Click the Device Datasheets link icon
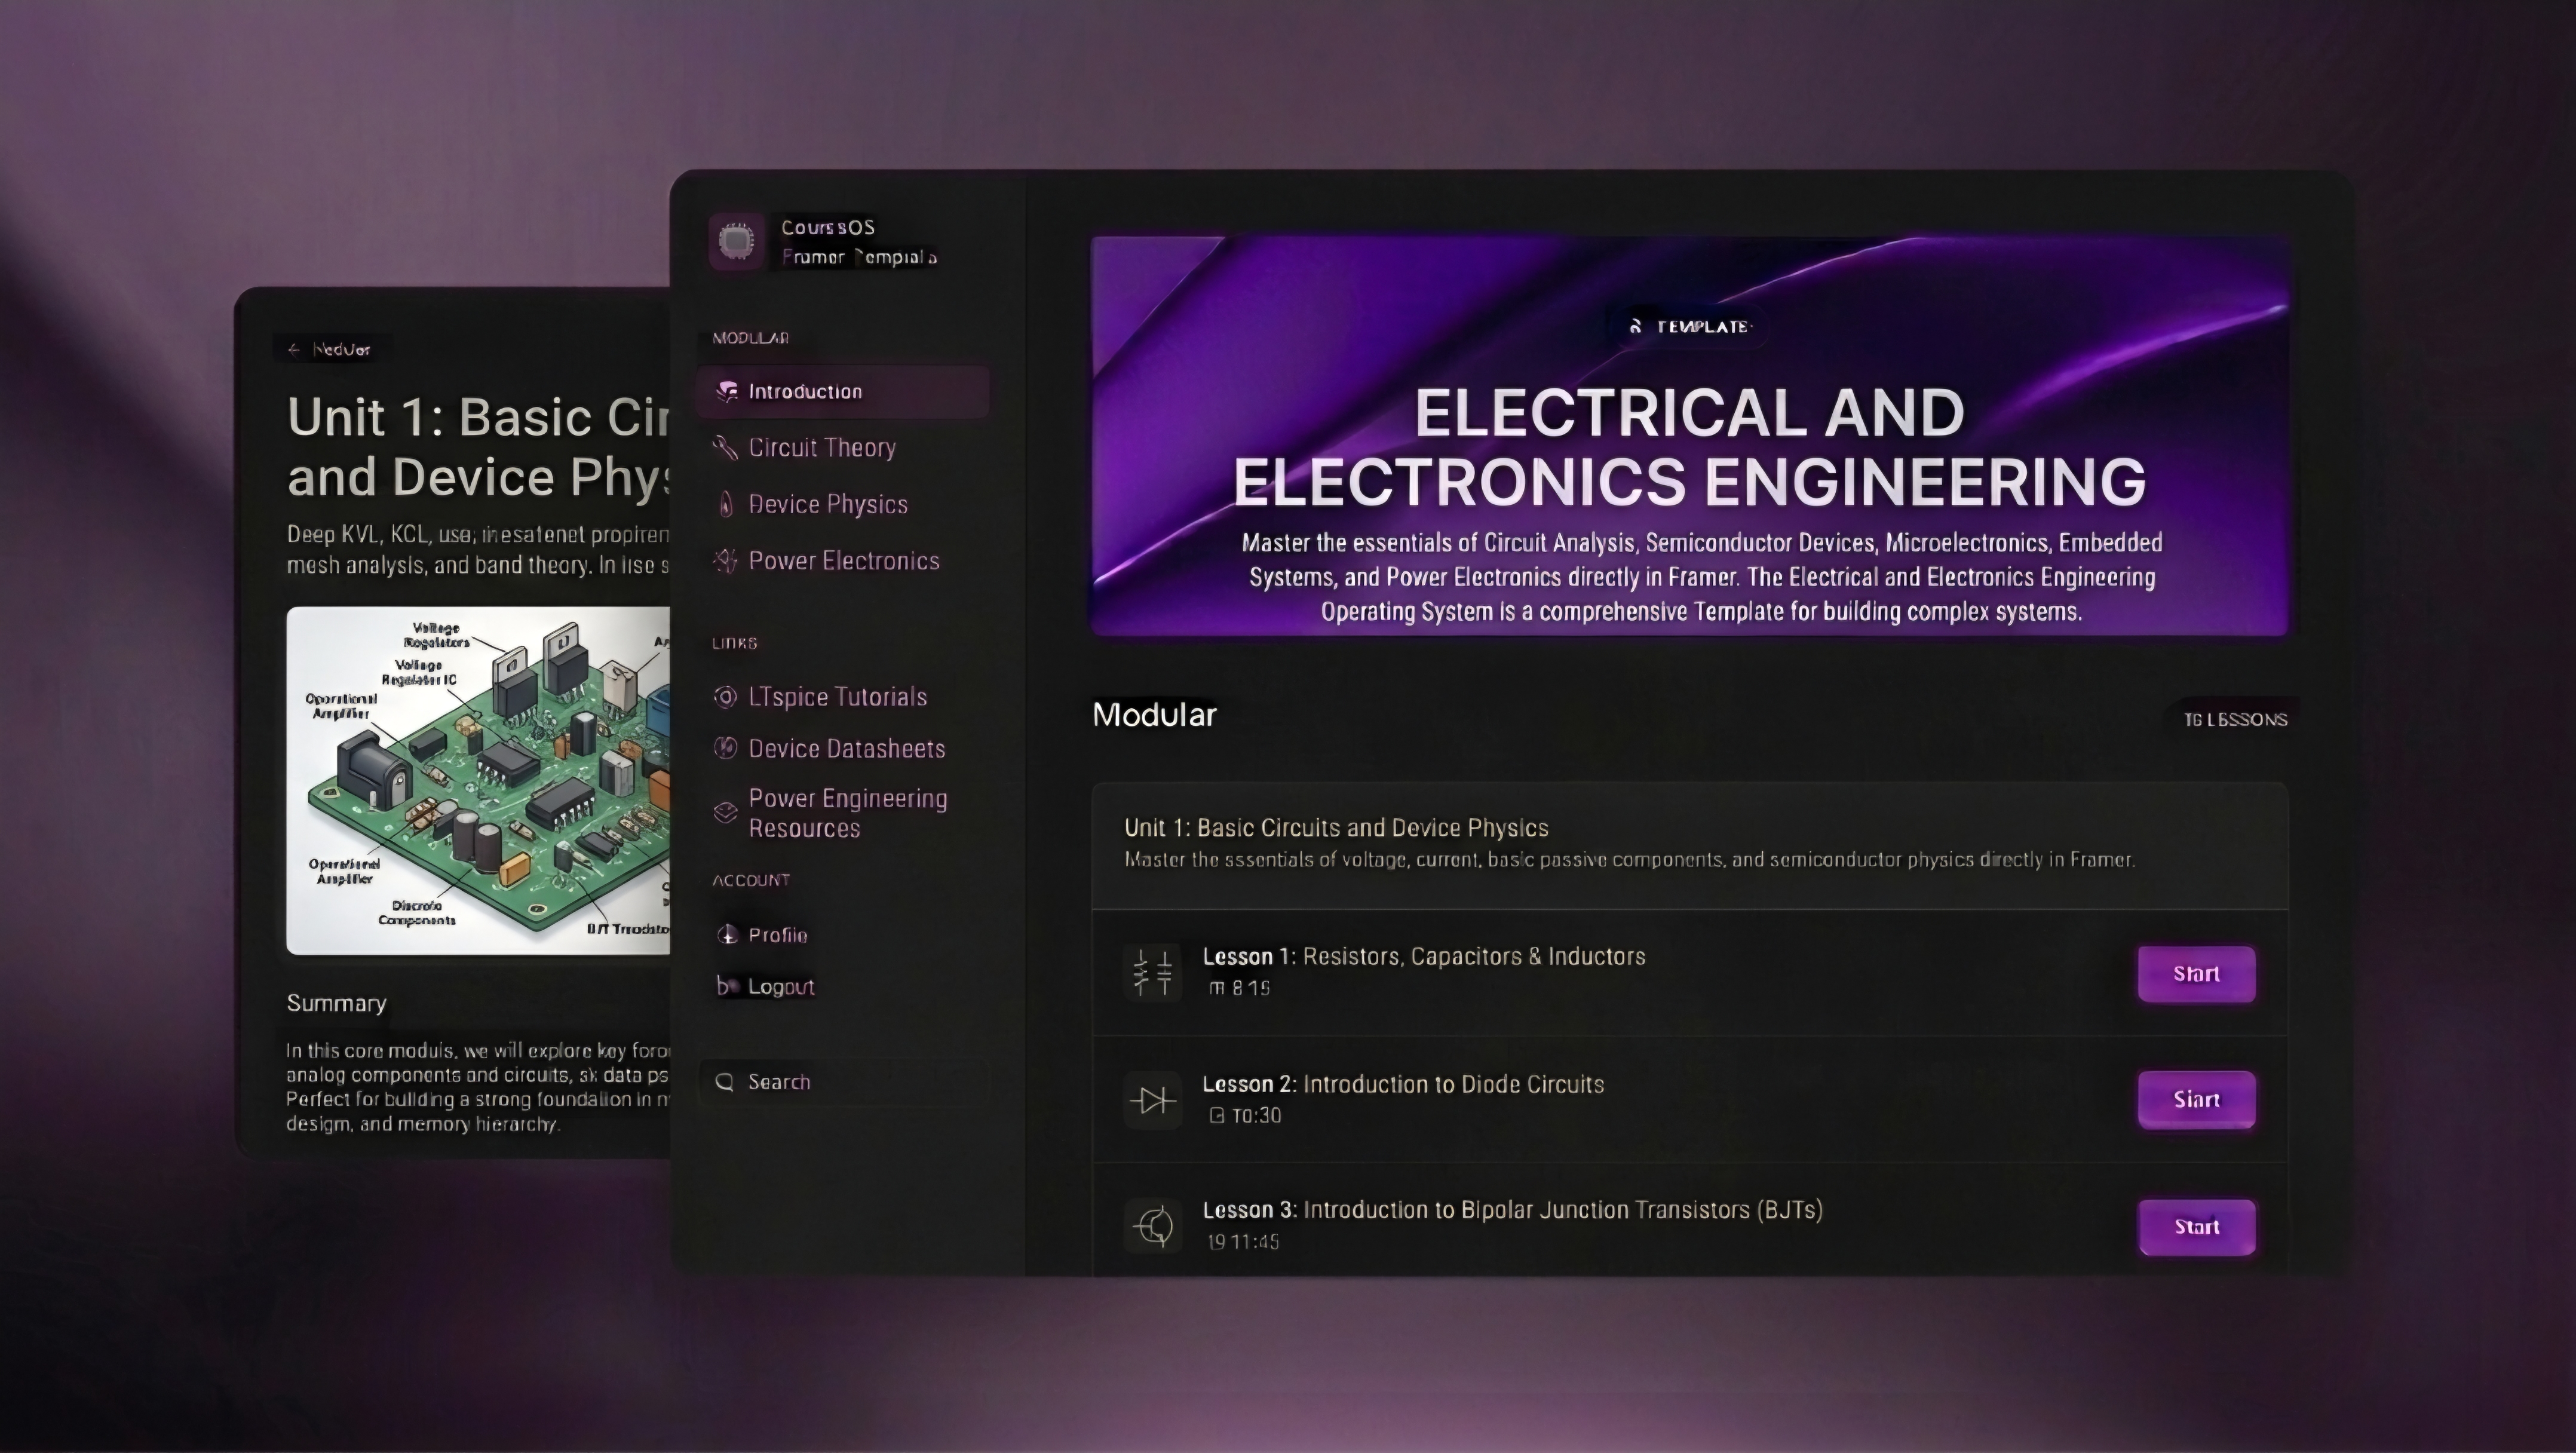Screen dimensions: 2576x1453 tap(725, 748)
